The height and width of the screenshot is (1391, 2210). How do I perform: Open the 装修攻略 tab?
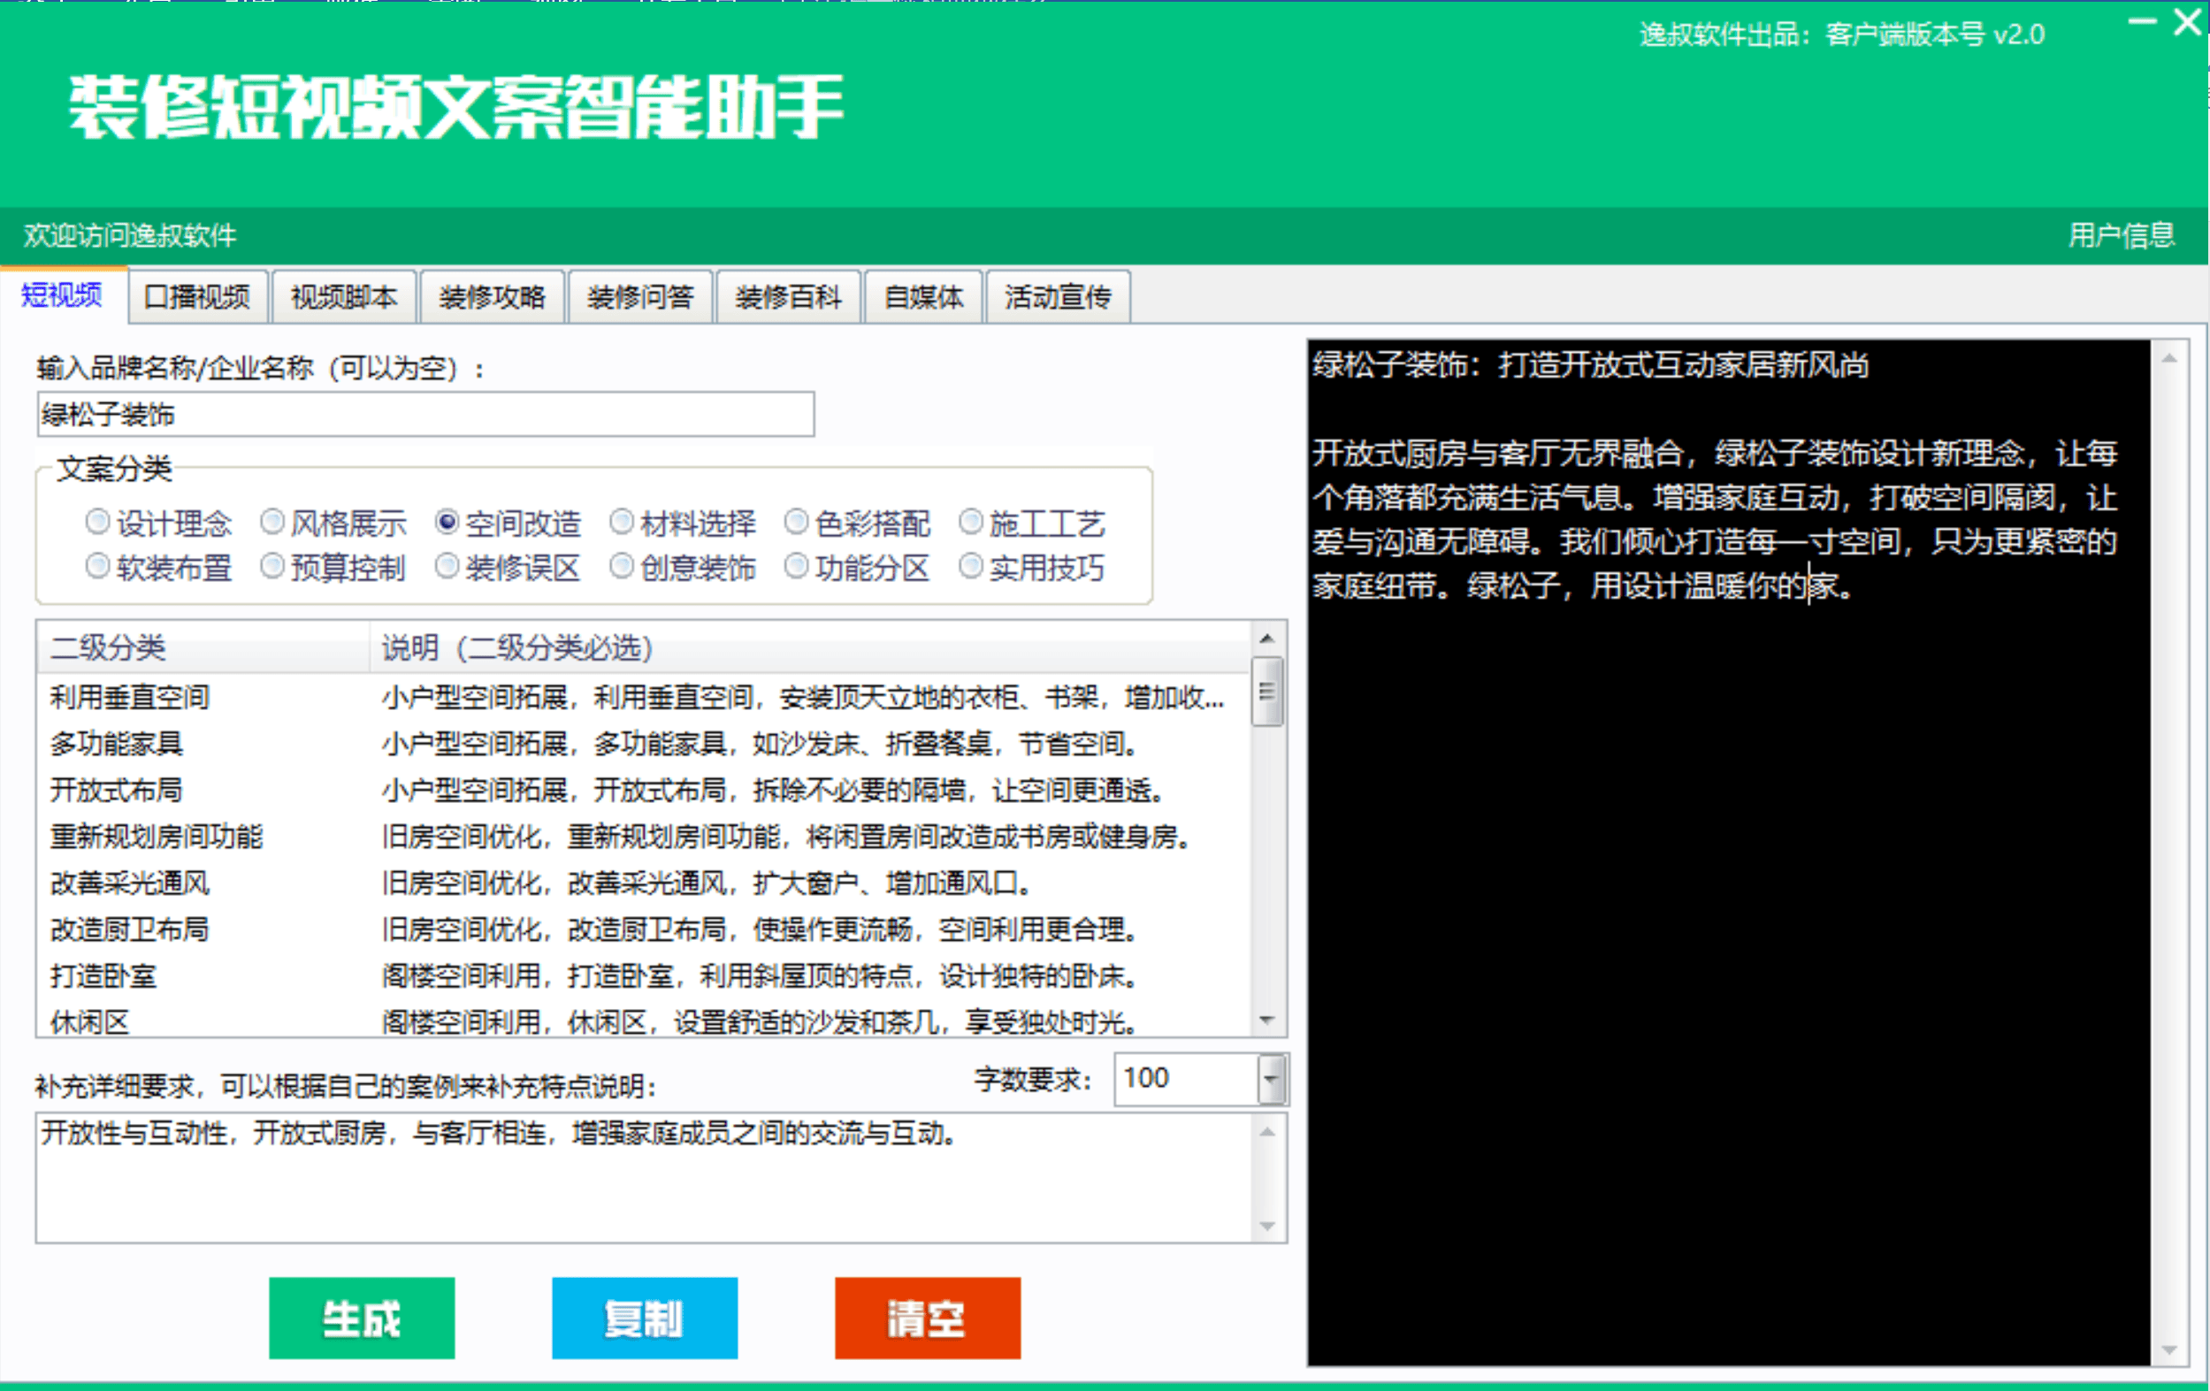pos(492,297)
